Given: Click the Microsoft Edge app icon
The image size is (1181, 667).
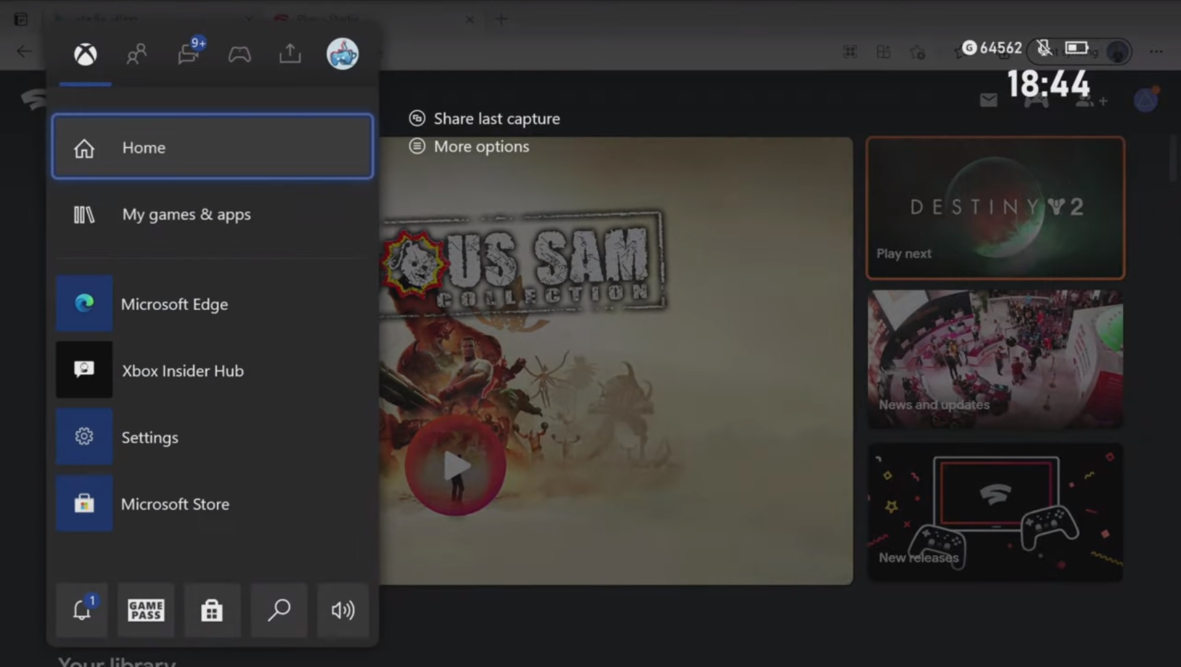Looking at the screenshot, I should pyautogui.click(x=84, y=304).
